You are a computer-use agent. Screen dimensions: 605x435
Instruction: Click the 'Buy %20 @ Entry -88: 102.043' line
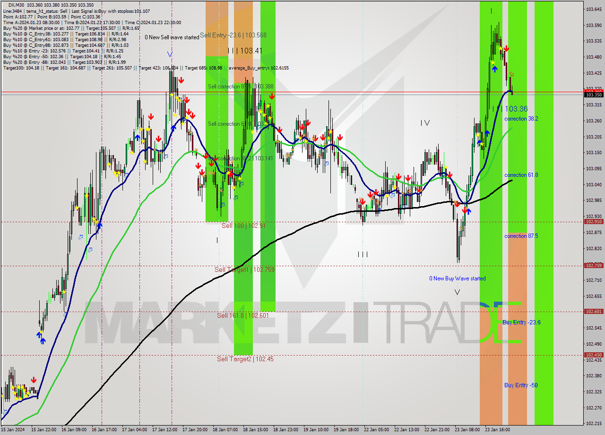pyautogui.click(x=65, y=62)
